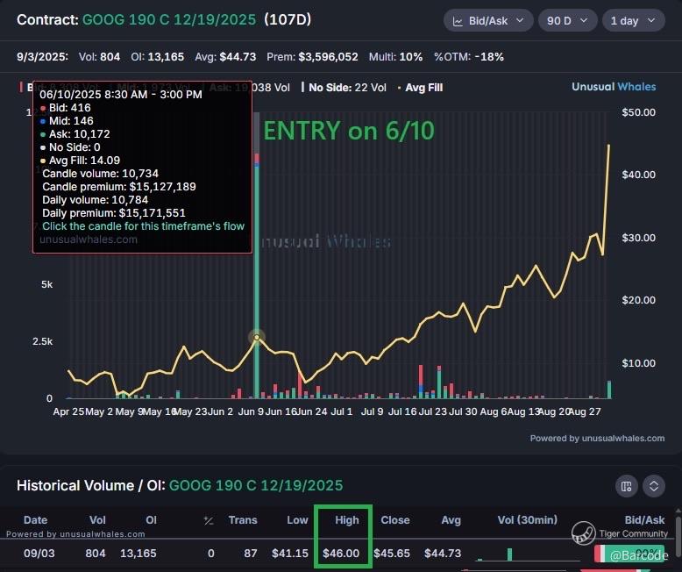Click the bid/ask percentage bar in the 09/03 row
Image resolution: width=682 pixels, height=572 pixels.
point(629,554)
